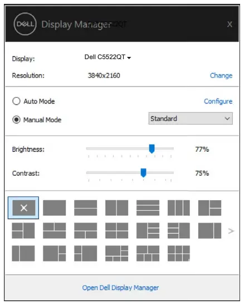Click the 75% contrast value
The image size is (244, 304).
[202, 173]
